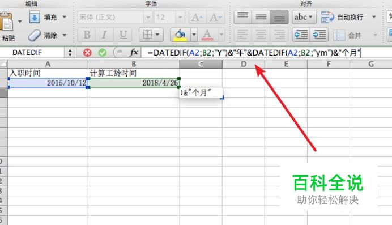Click the Select All corner box
Screen dimensions: 392x225
[x=3, y=64]
